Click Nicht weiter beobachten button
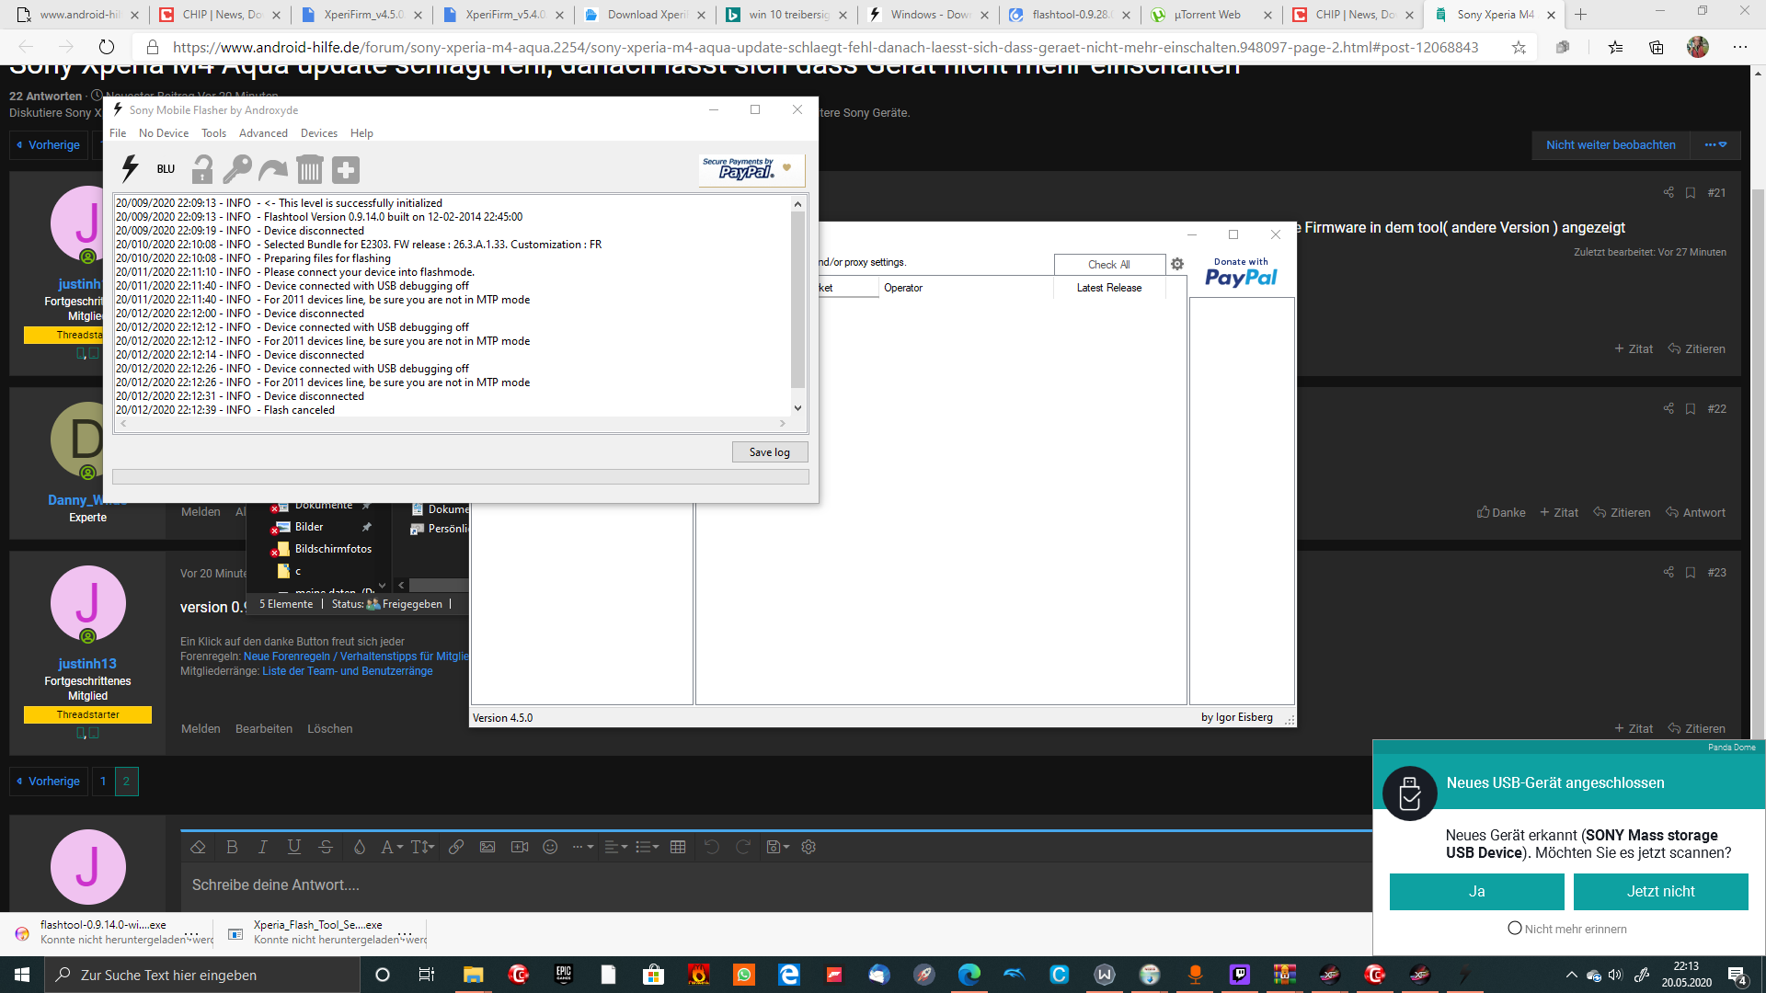 click(x=1611, y=145)
